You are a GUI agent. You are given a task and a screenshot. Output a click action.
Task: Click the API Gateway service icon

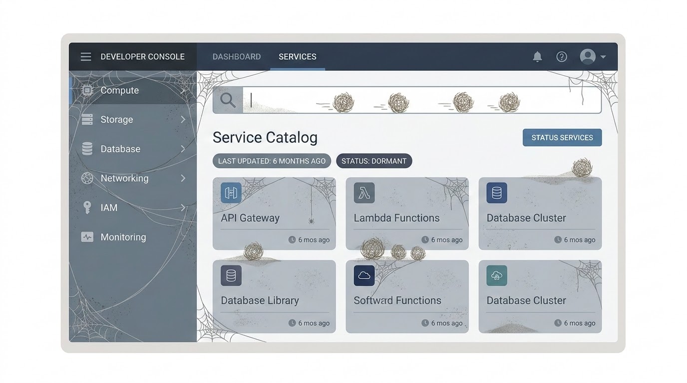[230, 193]
